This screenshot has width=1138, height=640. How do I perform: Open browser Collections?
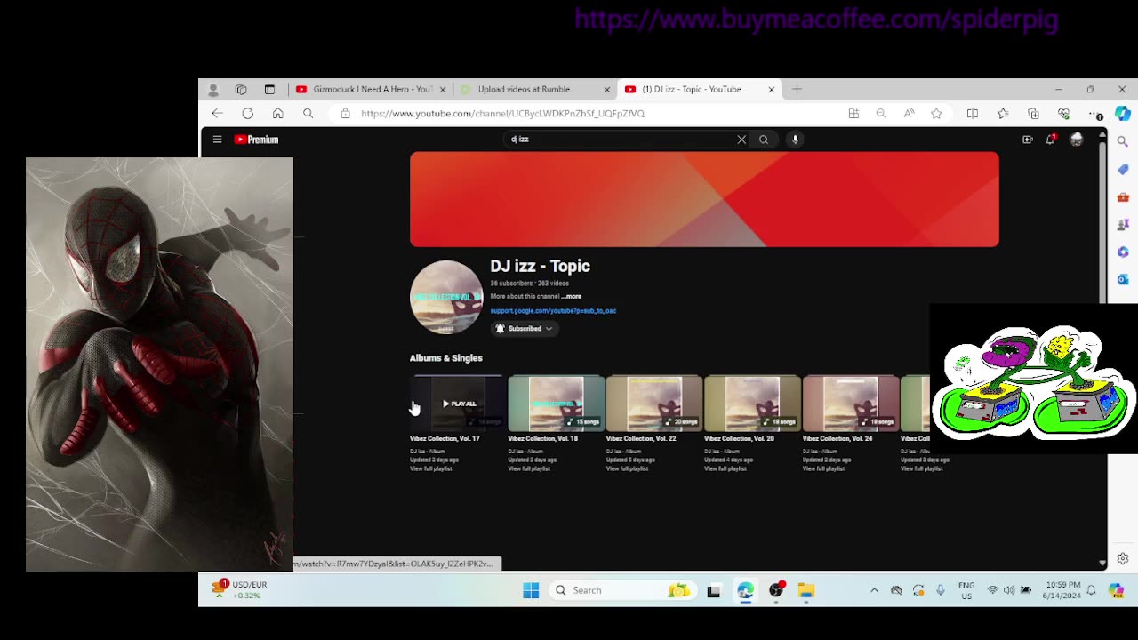(1033, 114)
